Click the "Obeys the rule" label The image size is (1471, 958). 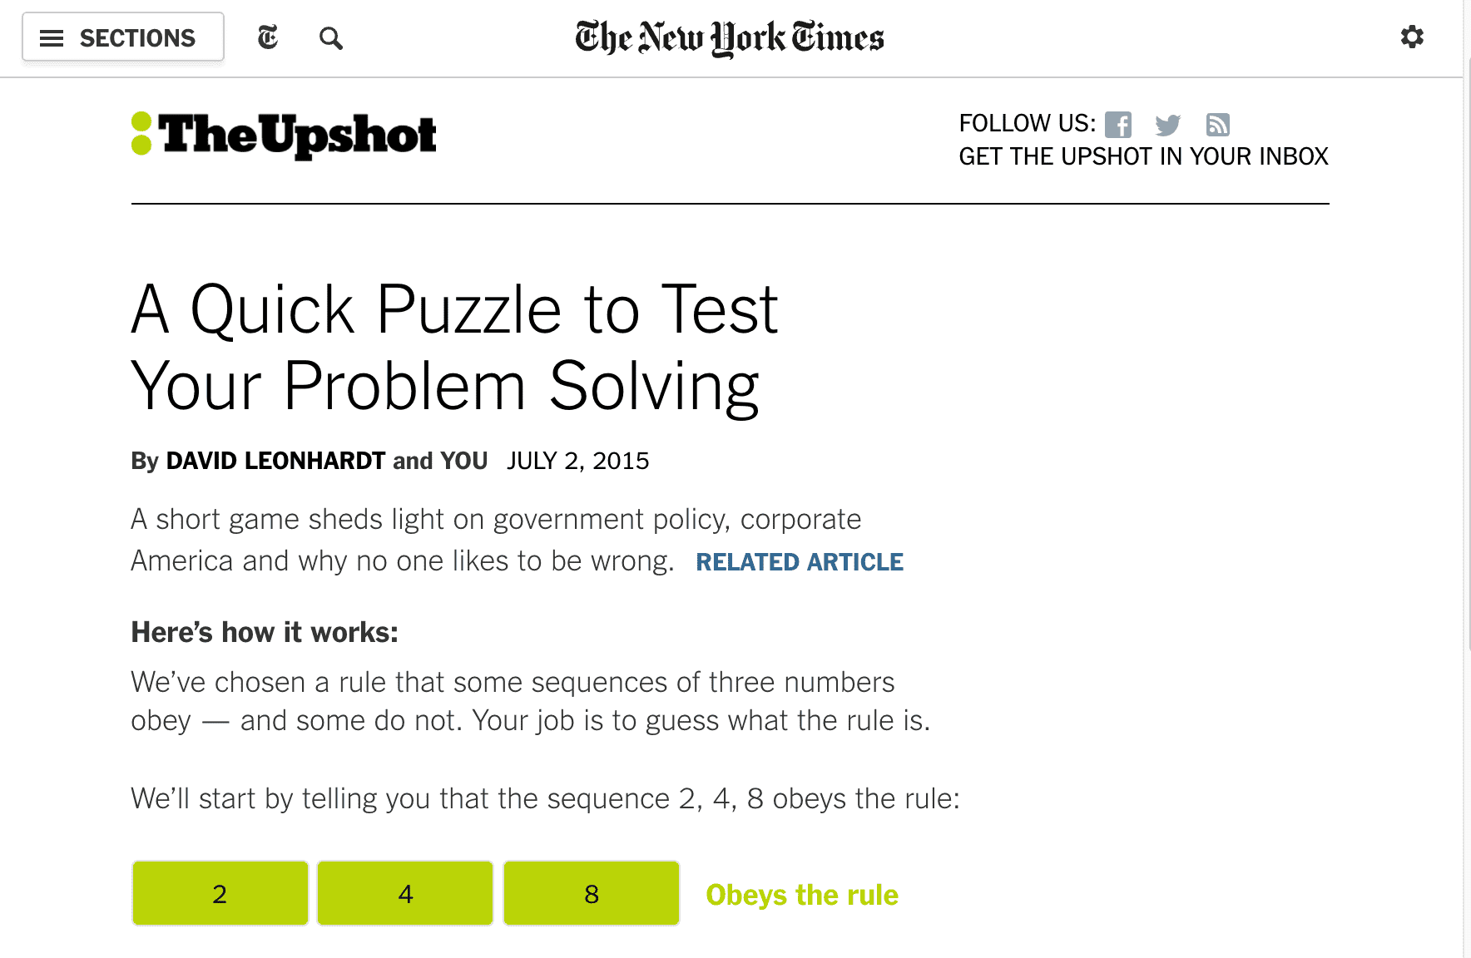pos(801,895)
